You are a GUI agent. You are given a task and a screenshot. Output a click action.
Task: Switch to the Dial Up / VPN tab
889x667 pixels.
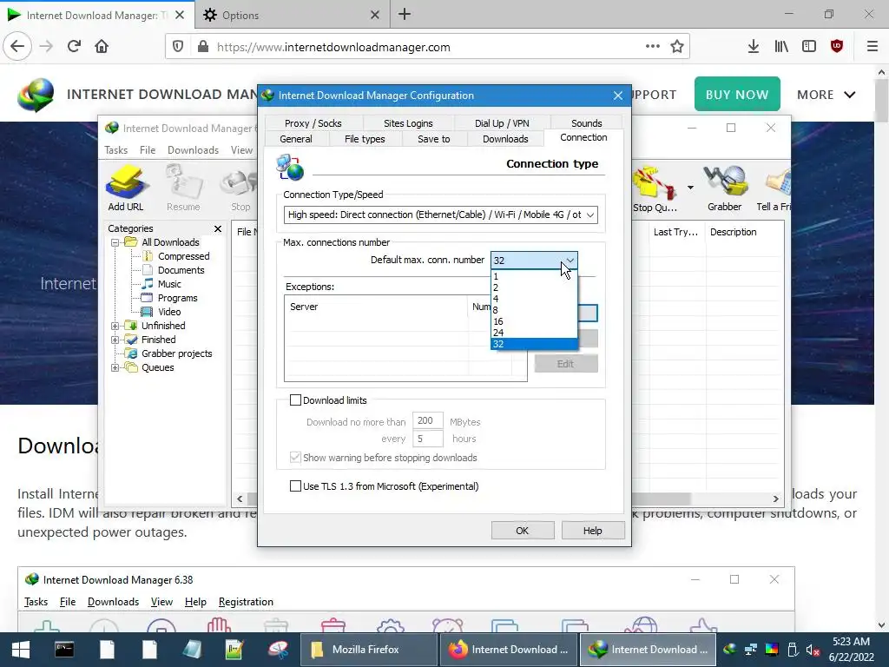coord(502,123)
